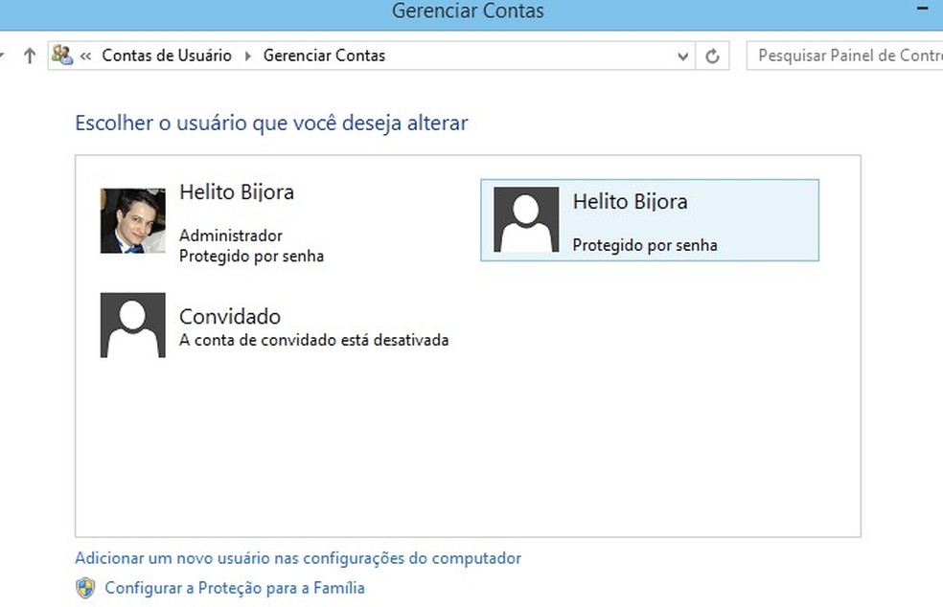The width and height of the screenshot is (943, 607).
Task: Click the white avatar in the highlighted Helito tile
Action: click(x=525, y=219)
